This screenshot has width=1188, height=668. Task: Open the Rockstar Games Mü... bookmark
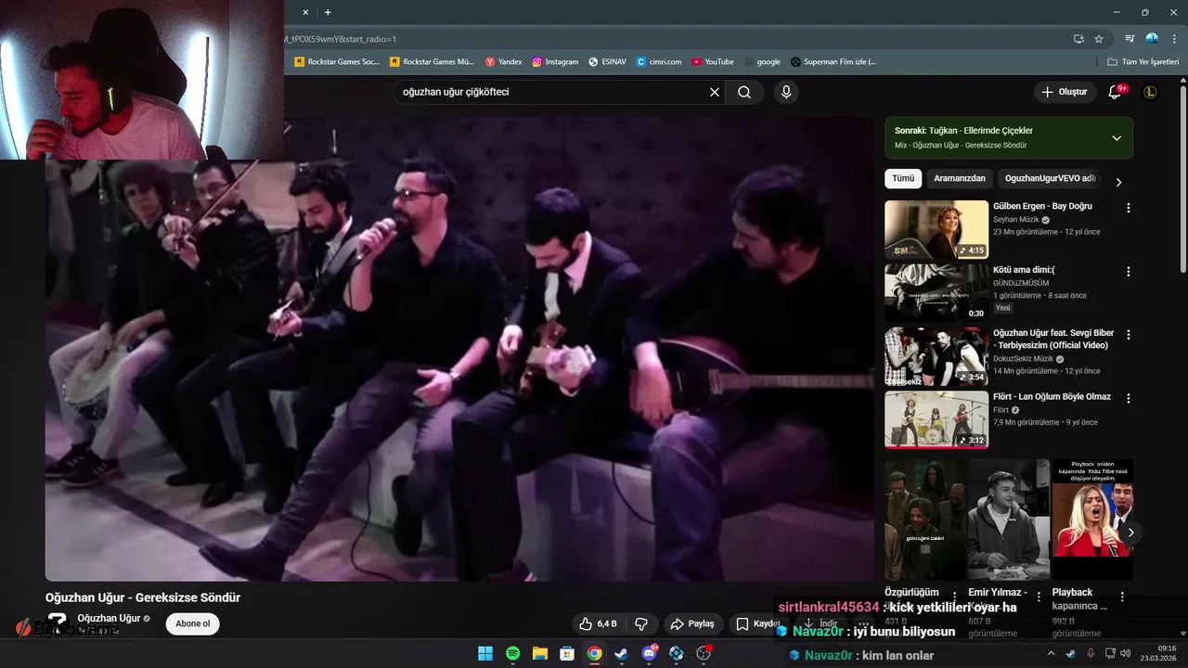tap(432, 62)
